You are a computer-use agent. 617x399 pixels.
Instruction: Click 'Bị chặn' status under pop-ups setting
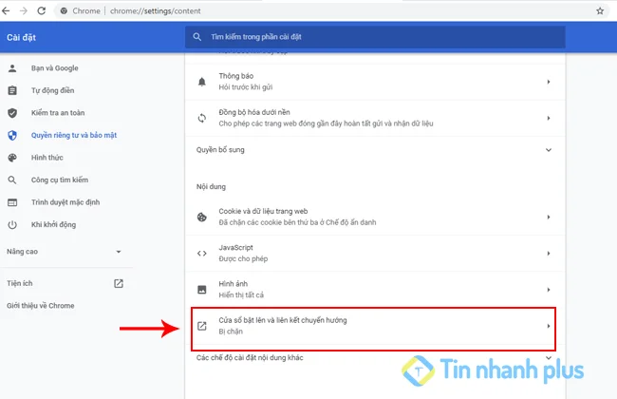tap(231, 332)
